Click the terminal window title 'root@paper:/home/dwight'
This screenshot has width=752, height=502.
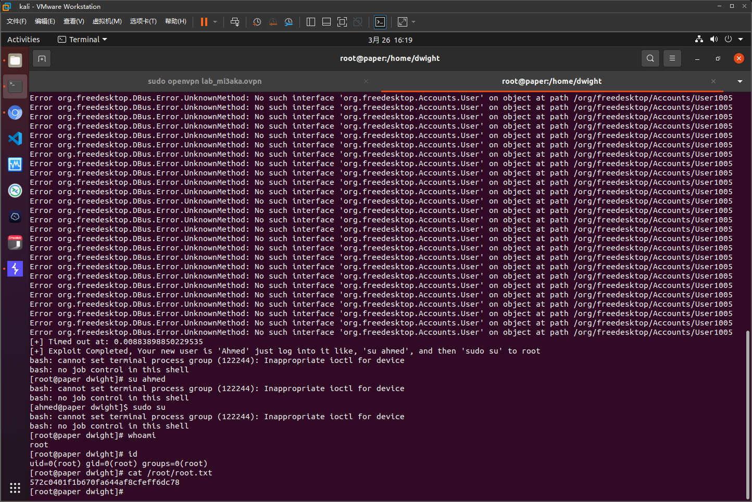tap(390, 58)
